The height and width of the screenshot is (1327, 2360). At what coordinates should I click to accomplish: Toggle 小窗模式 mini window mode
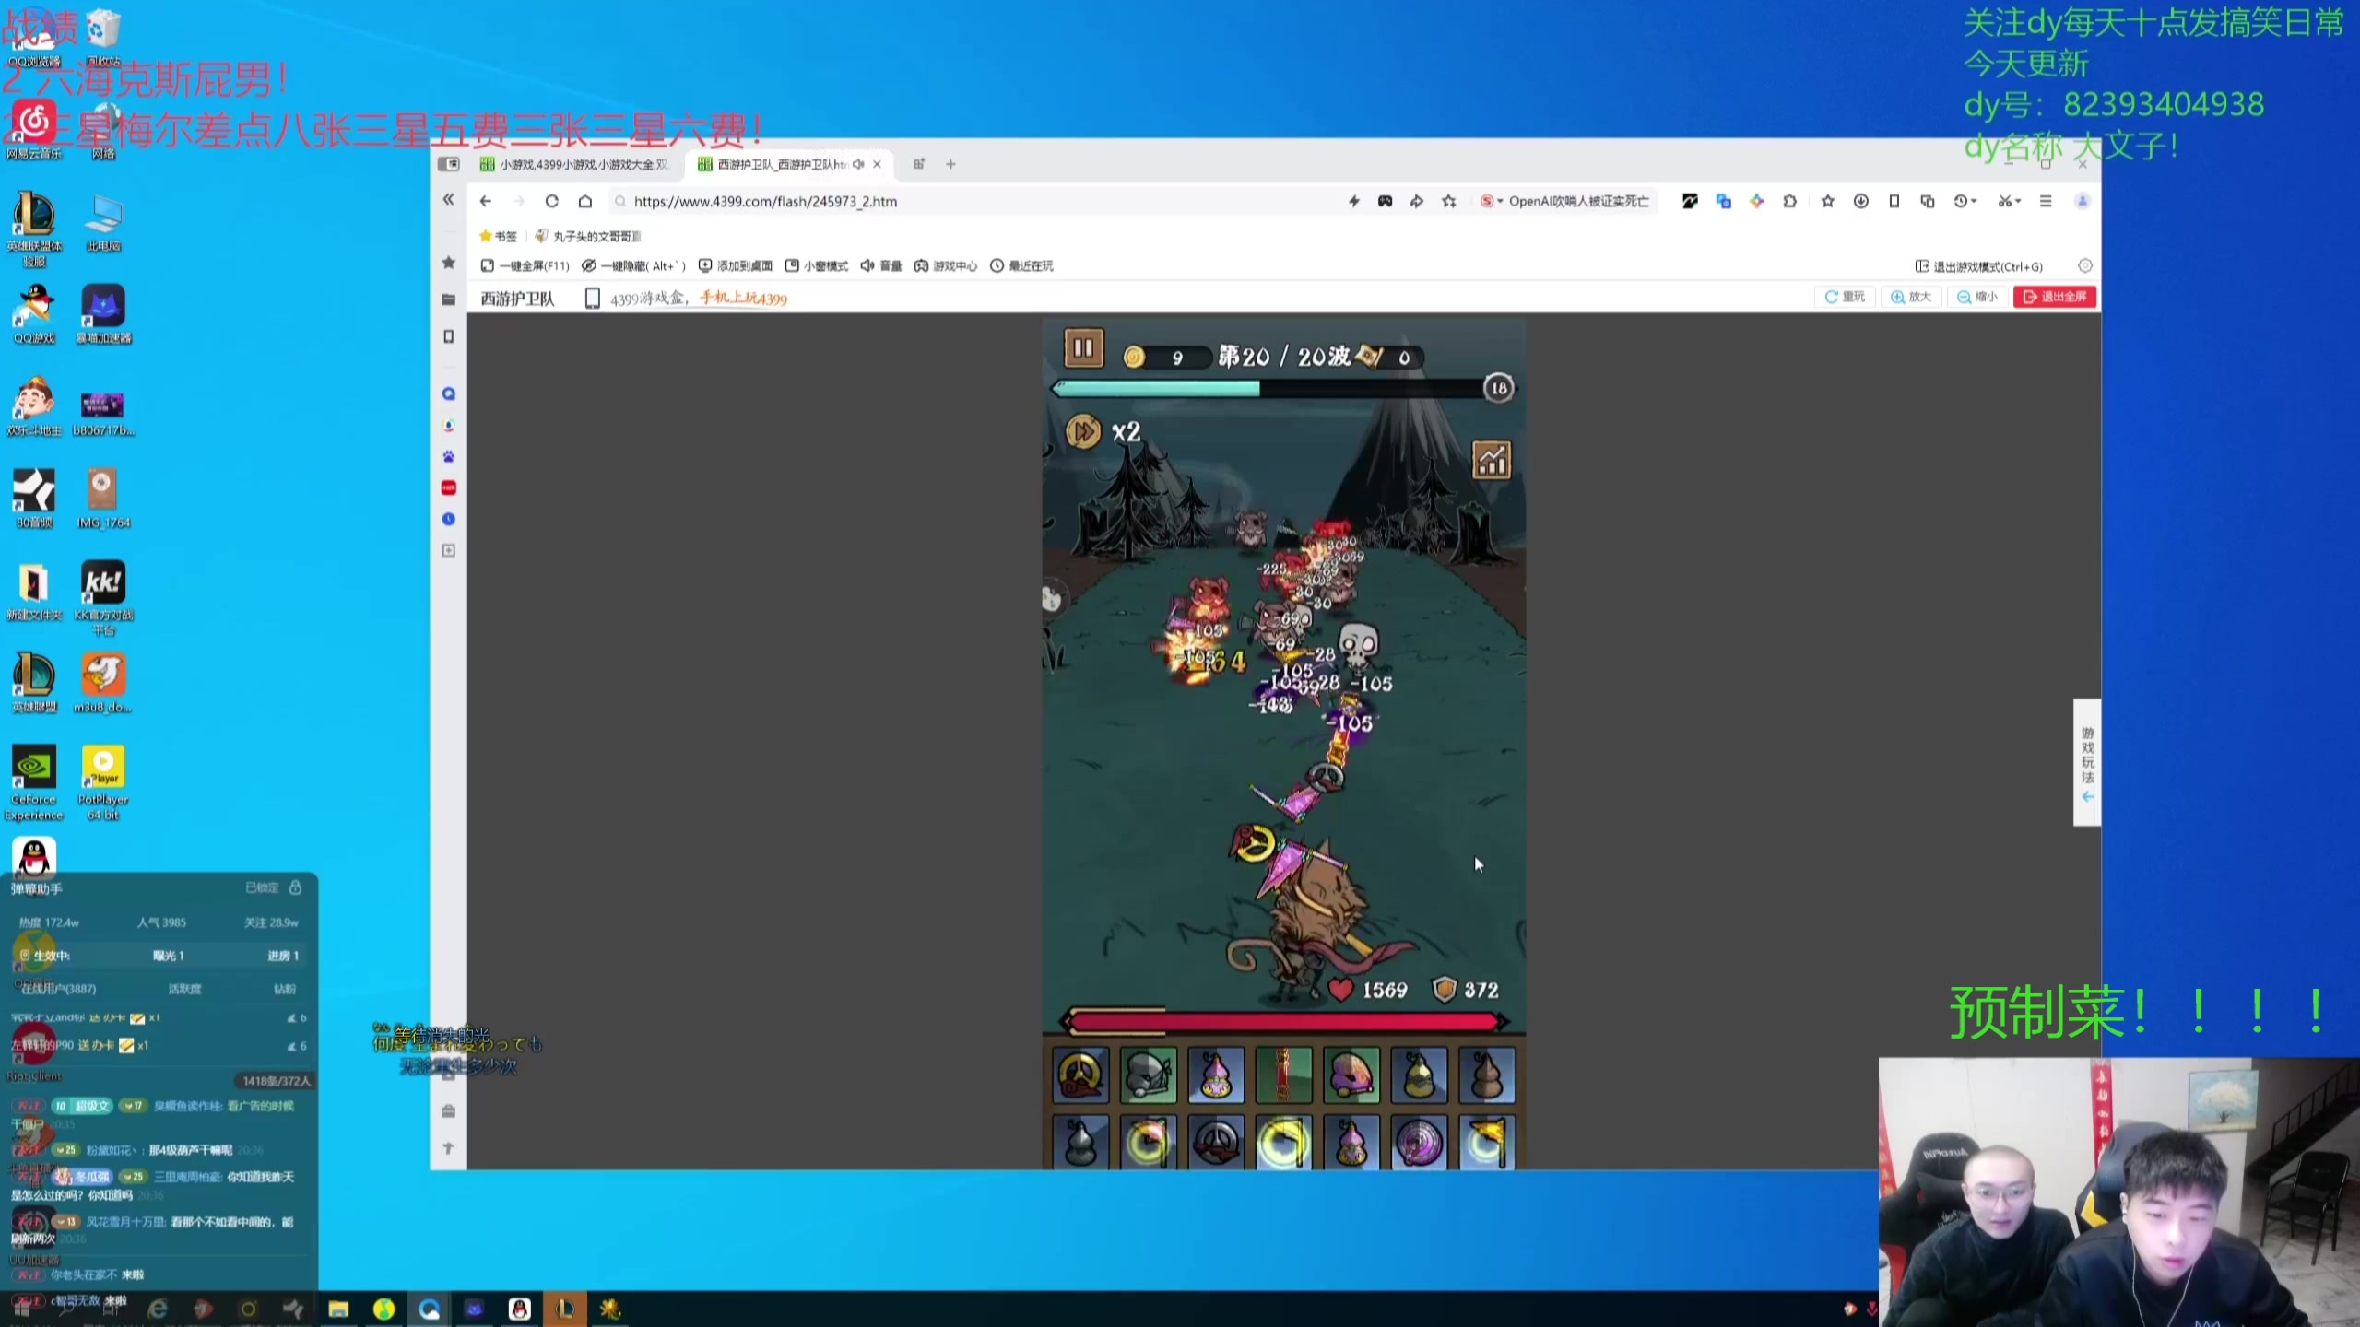tap(816, 265)
